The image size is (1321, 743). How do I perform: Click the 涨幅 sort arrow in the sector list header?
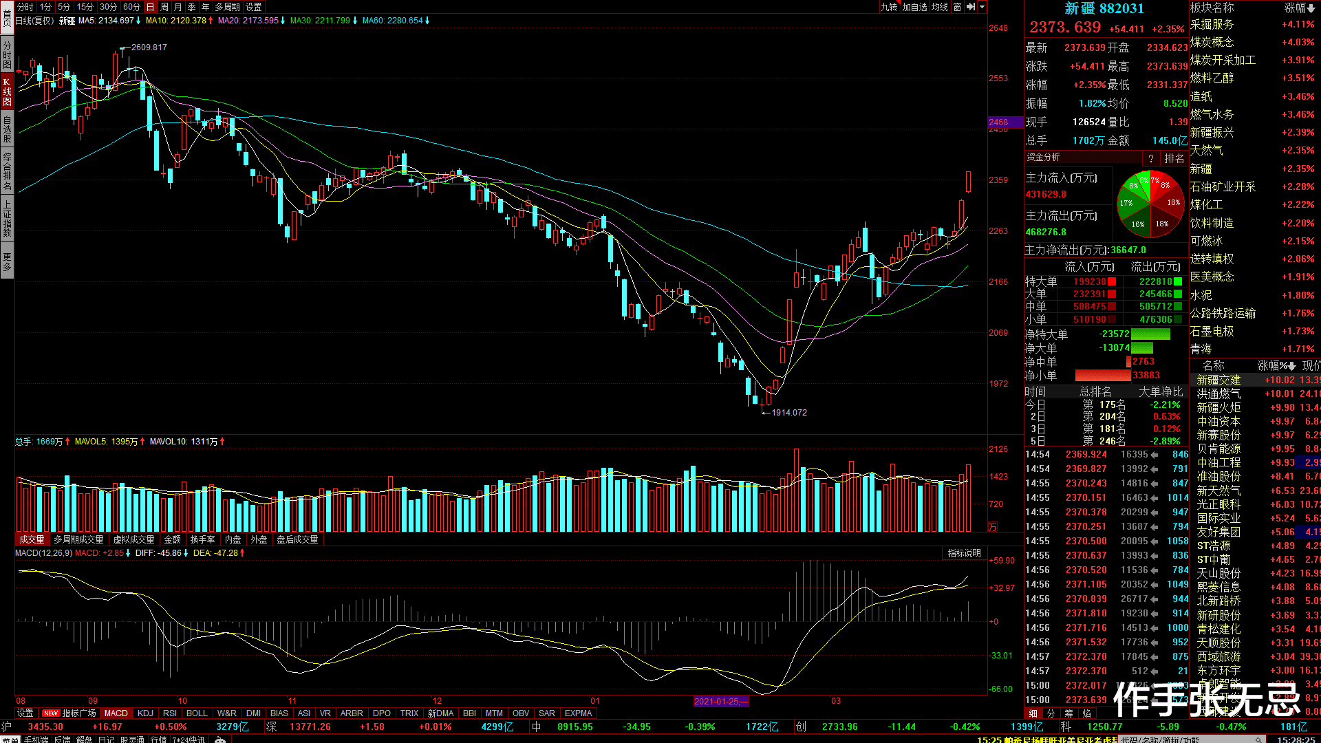(x=1310, y=8)
